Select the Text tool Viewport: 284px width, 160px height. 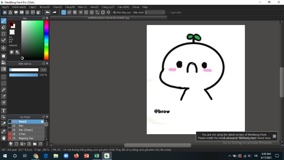[x=3, y=111]
